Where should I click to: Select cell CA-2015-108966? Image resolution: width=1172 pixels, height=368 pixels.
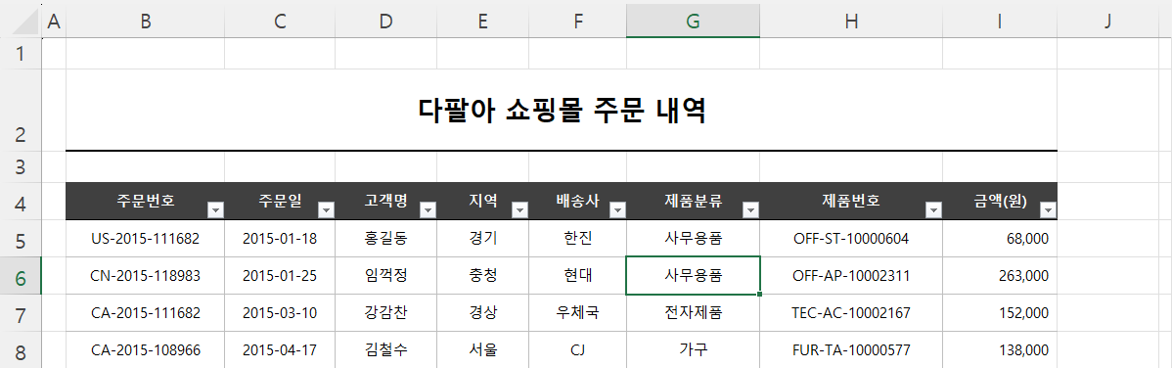click(x=146, y=349)
